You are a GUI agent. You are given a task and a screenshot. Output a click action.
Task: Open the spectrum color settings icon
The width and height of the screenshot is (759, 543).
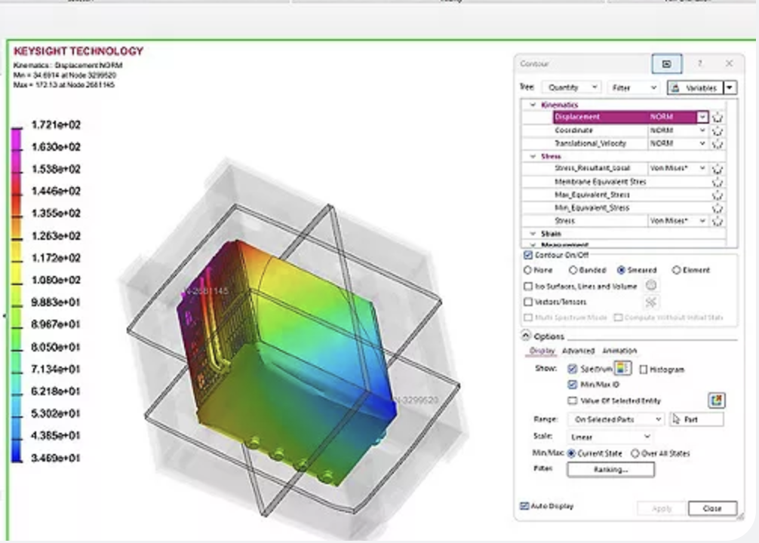click(x=622, y=368)
